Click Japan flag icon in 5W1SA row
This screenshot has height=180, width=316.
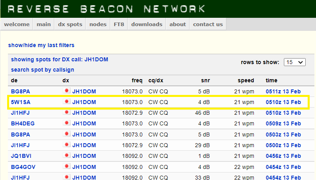(67, 101)
